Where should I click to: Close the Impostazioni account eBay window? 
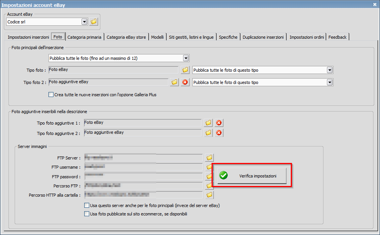pyautogui.click(x=375, y=4)
